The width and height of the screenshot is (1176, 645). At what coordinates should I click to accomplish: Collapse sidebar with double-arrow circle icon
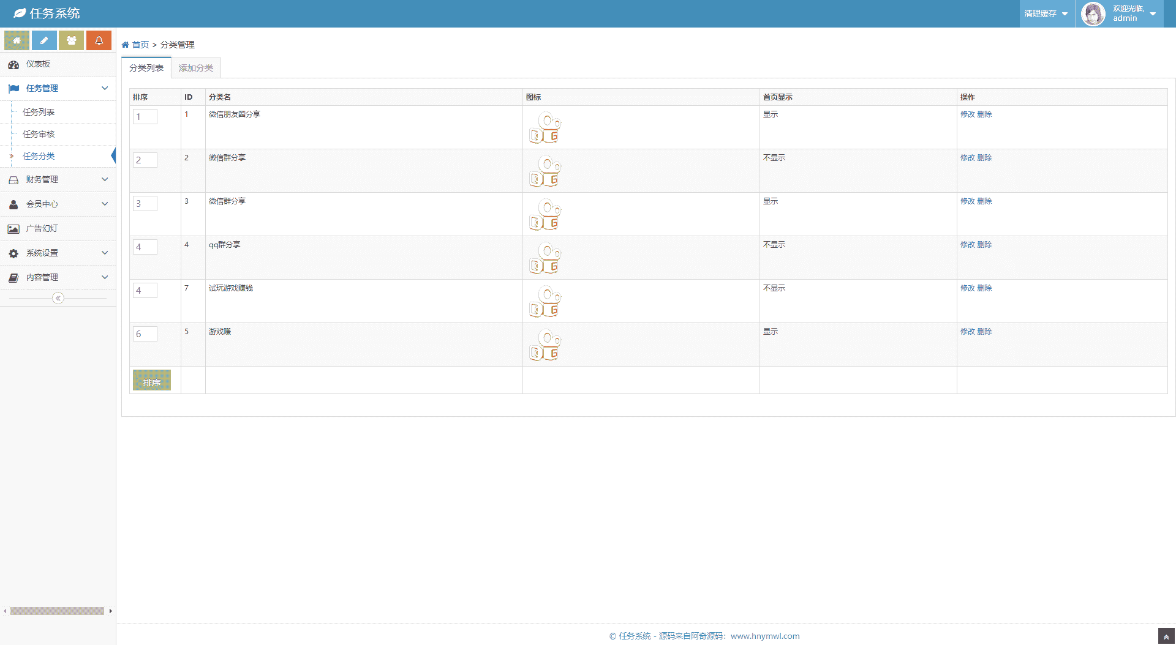pyautogui.click(x=58, y=298)
